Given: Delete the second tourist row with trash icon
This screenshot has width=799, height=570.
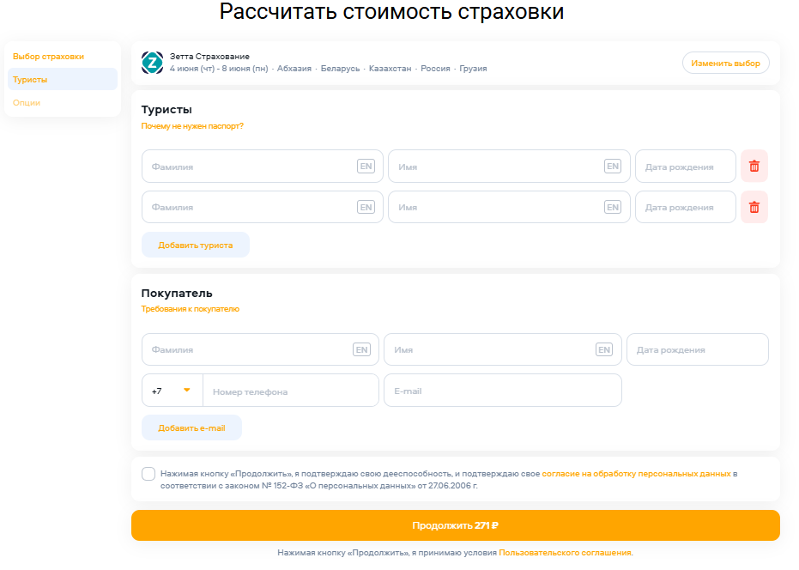Looking at the screenshot, I should coord(754,207).
